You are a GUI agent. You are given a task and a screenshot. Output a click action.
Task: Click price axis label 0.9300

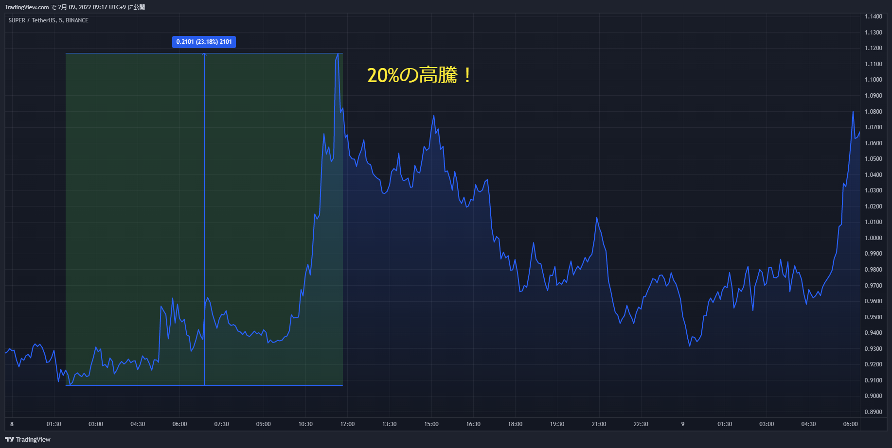tap(874, 349)
